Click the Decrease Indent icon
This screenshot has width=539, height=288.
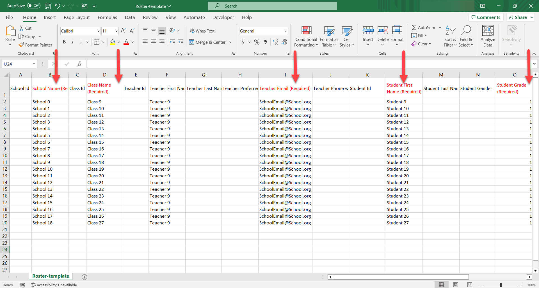coord(172,42)
